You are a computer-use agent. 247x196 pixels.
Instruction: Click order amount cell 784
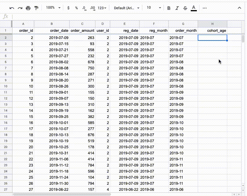82,165
